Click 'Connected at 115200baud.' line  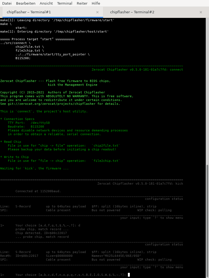(x=38, y=191)
